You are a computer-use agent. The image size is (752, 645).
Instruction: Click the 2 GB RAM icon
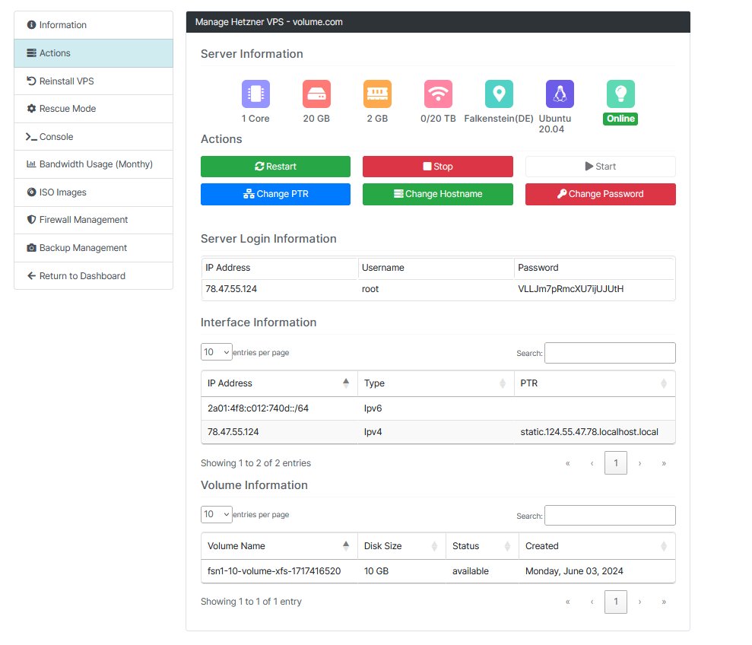[x=377, y=93]
